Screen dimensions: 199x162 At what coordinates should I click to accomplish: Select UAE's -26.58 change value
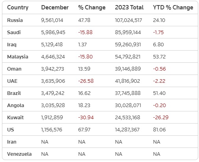pos(86,81)
